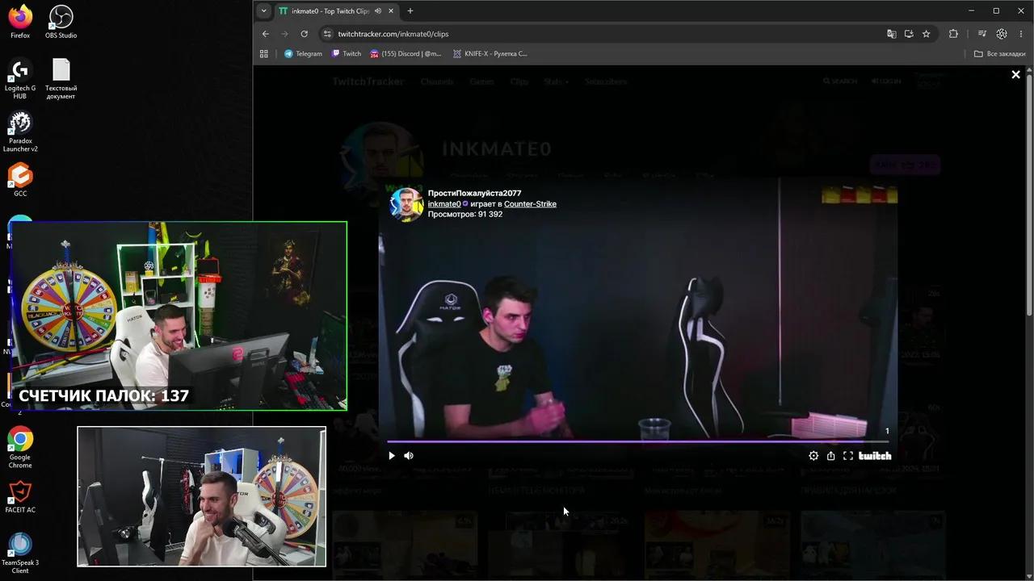
Task: Open GCC desktop icon
Action: pos(20,180)
